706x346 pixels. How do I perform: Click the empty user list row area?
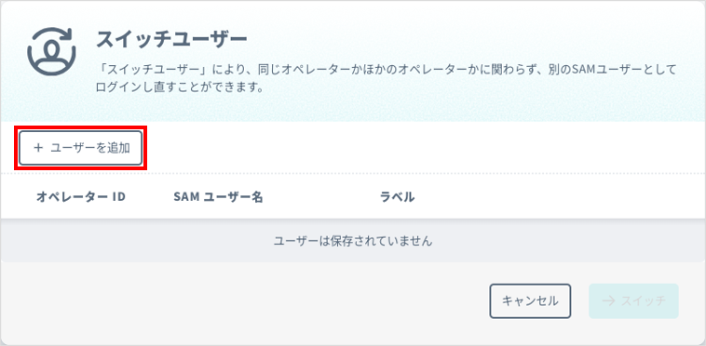pyautogui.click(x=353, y=241)
